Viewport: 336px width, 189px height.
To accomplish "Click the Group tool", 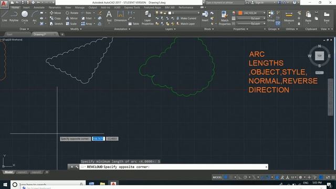I will pyautogui.click(x=271, y=16).
